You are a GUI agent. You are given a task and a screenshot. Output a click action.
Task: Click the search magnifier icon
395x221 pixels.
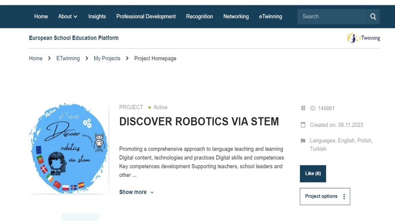tap(373, 17)
